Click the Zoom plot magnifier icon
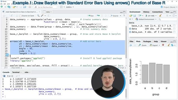 140,45
